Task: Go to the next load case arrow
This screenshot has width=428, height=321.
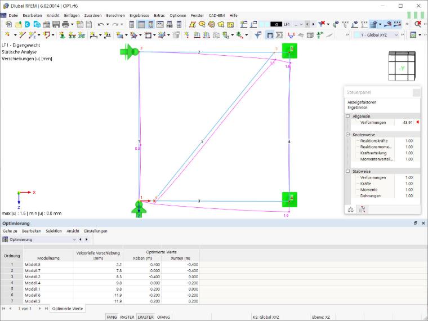Action: 313,24
